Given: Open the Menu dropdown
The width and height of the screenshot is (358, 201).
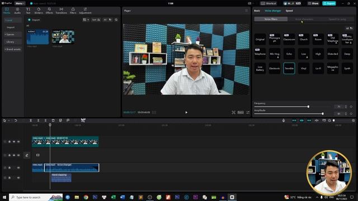Looking at the screenshot, I should 20,3.
